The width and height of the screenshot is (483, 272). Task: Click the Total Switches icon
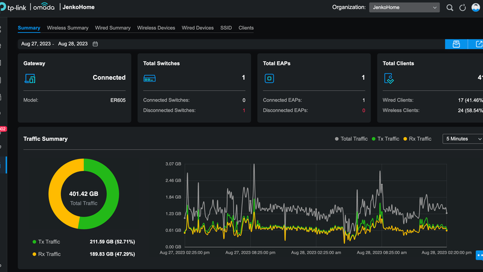click(x=150, y=78)
